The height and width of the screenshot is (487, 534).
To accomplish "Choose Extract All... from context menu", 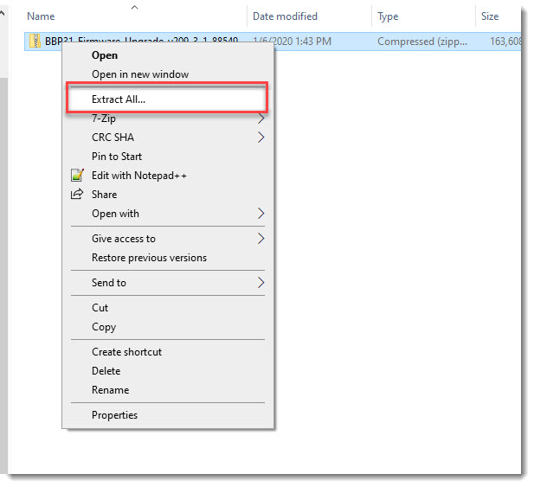I will (119, 99).
